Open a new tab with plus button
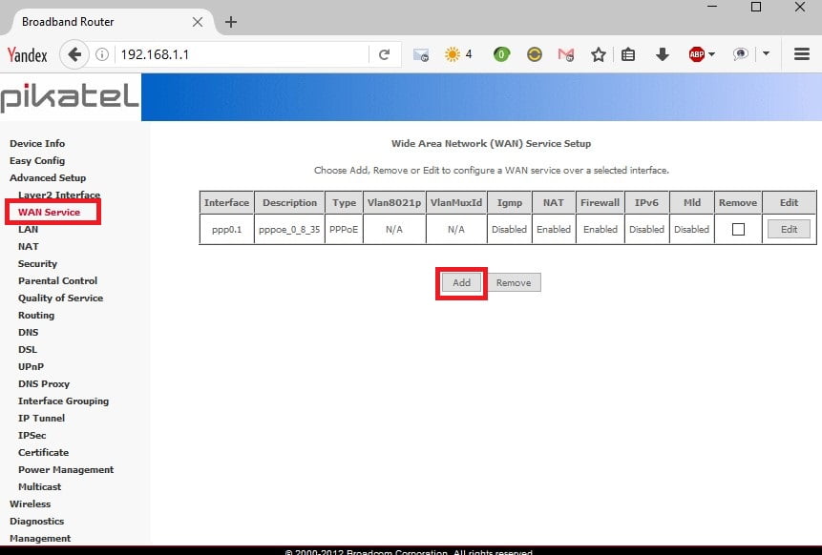 (x=230, y=21)
